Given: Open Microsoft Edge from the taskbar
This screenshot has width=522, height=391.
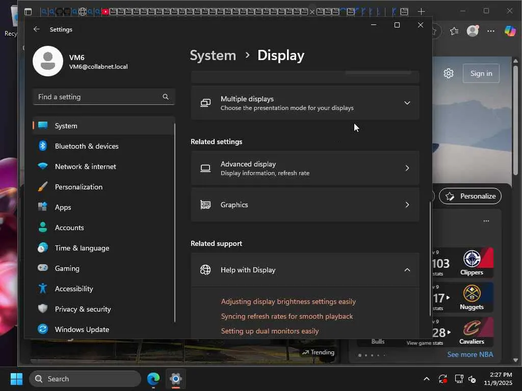Looking at the screenshot, I should tap(153, 379).
